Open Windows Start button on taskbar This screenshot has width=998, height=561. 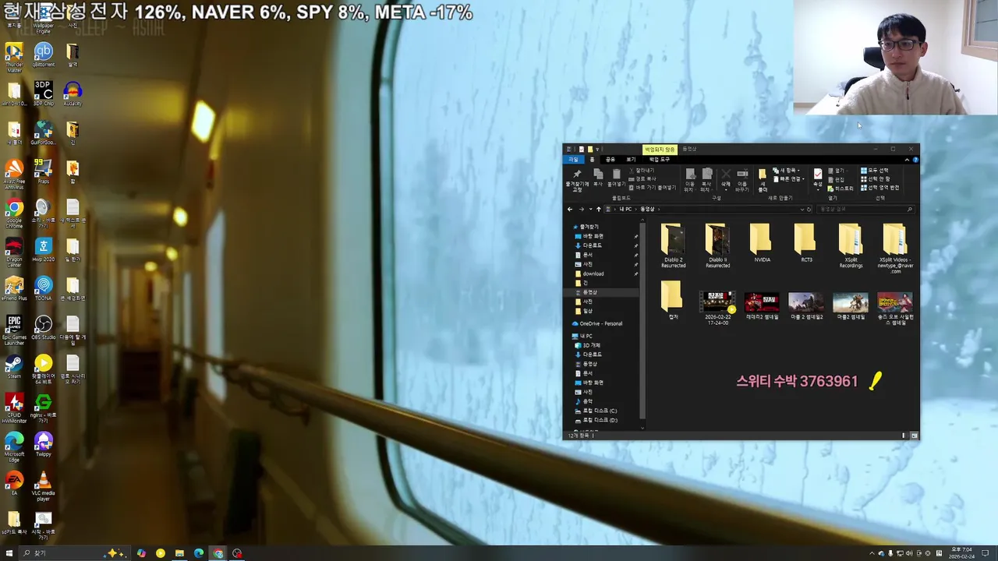(9, 553)
